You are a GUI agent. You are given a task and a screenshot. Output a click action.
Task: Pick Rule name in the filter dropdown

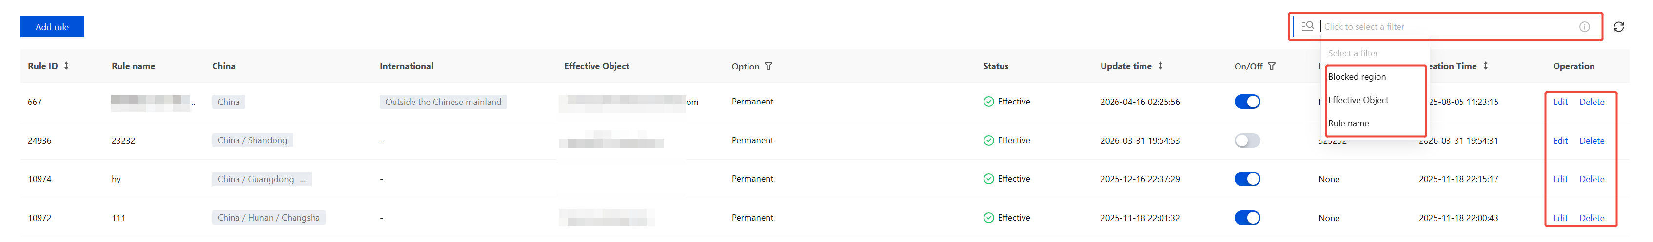coord(1348,123)
